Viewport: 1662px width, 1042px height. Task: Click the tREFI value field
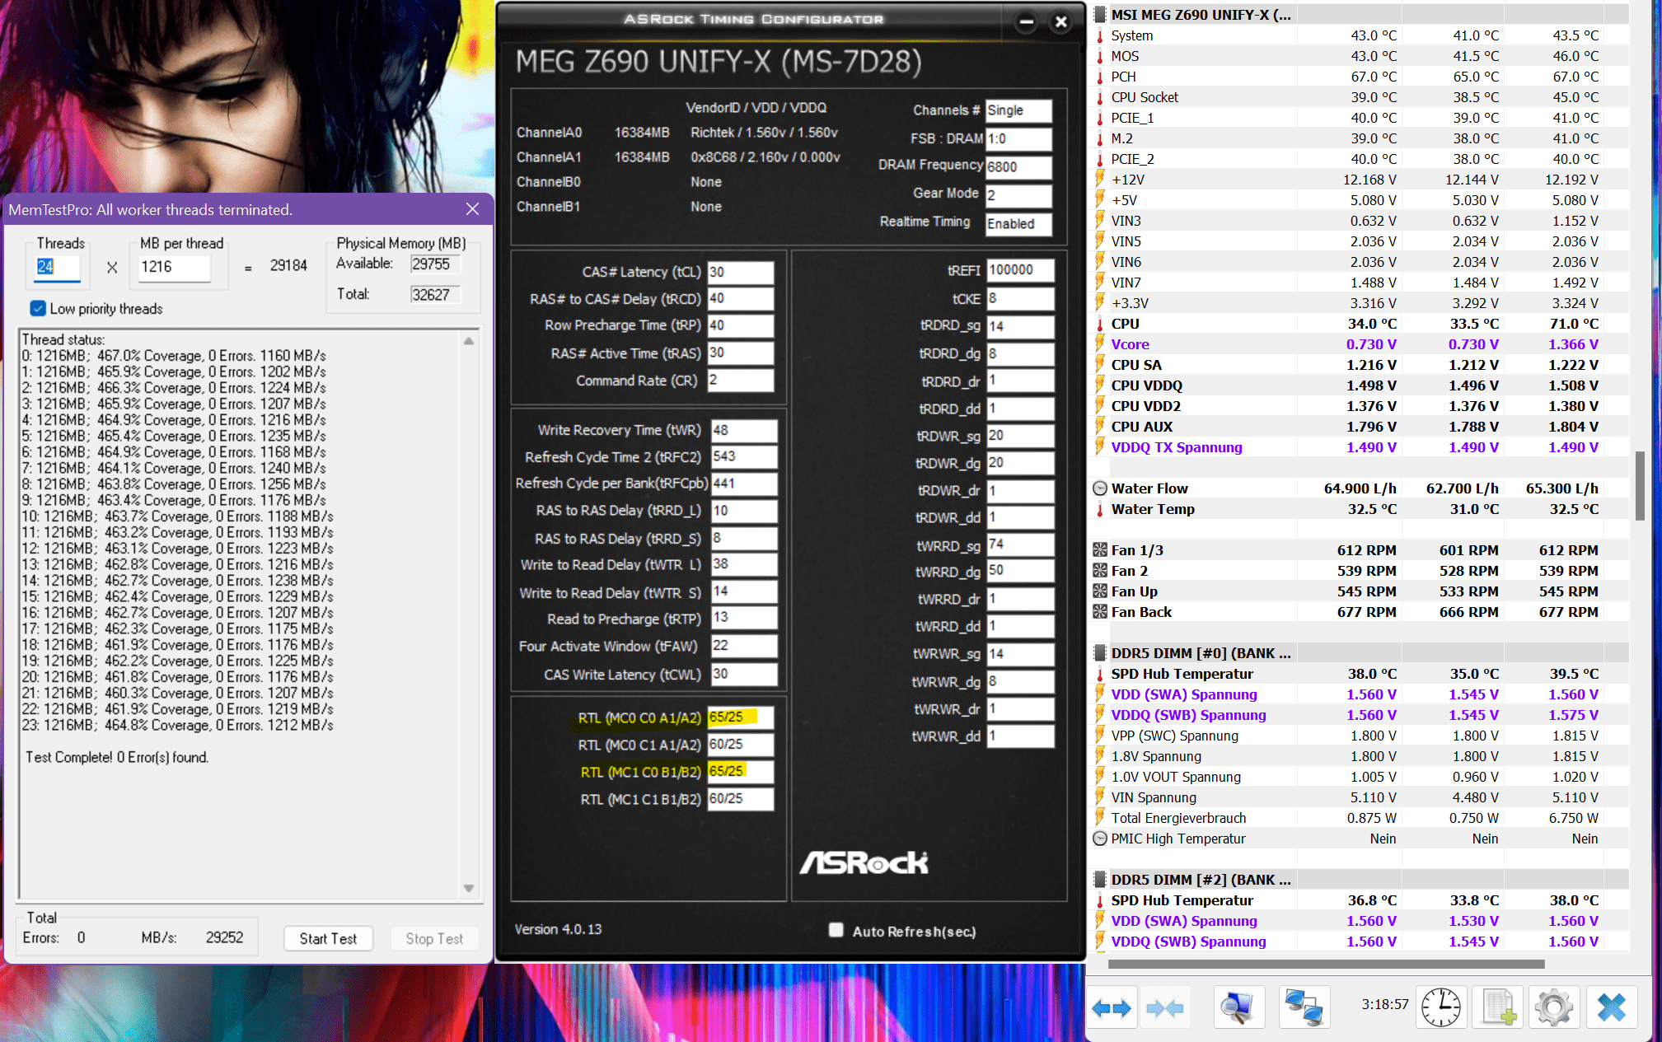point(1021,270)
